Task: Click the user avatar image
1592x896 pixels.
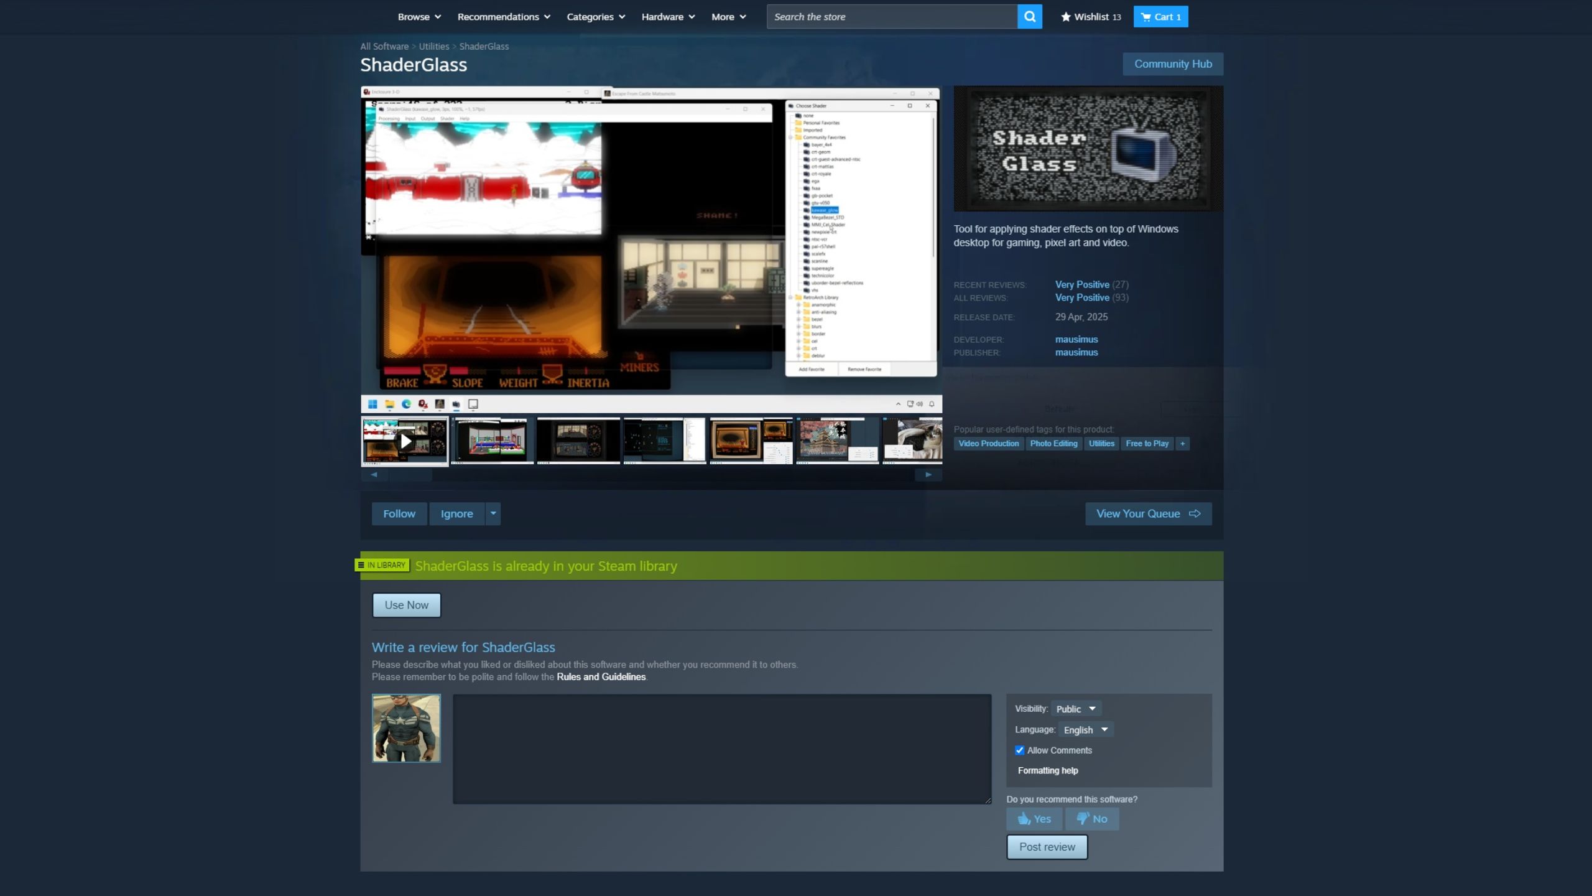Action: 406,728
